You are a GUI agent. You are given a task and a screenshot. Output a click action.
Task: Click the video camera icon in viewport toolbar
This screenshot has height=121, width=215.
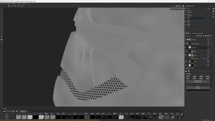179,6
